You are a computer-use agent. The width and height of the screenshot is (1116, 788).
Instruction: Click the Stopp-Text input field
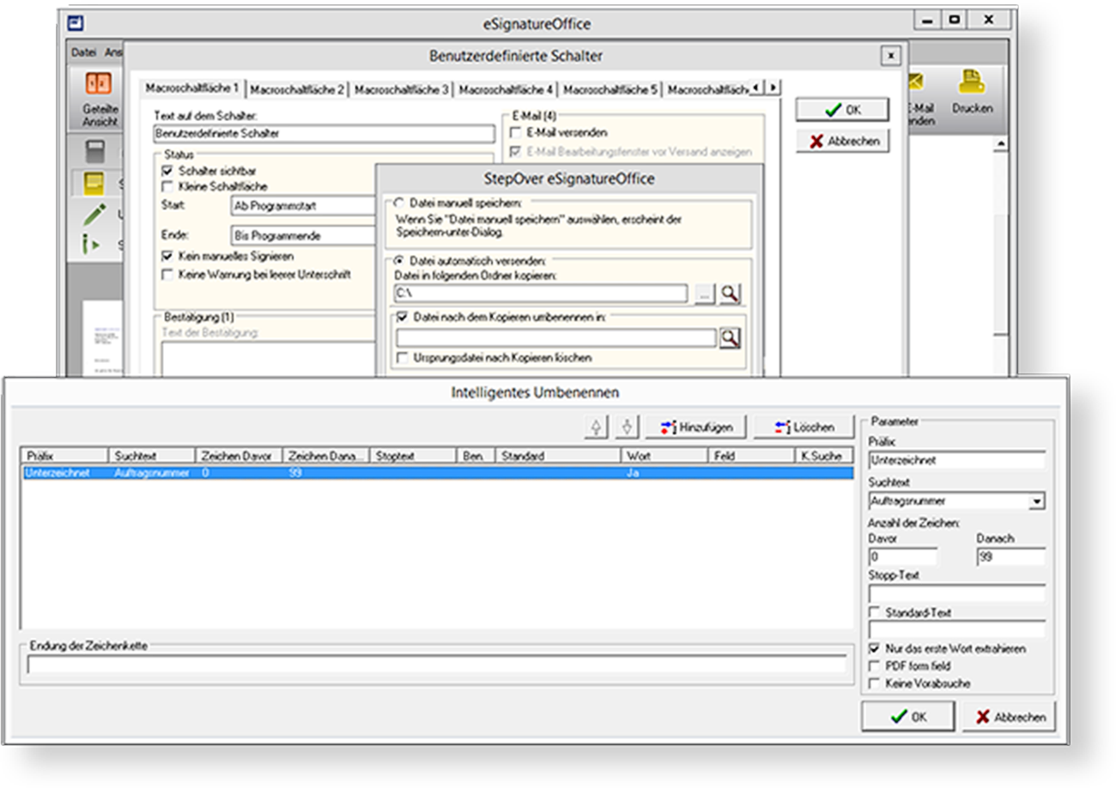point(956,593)
